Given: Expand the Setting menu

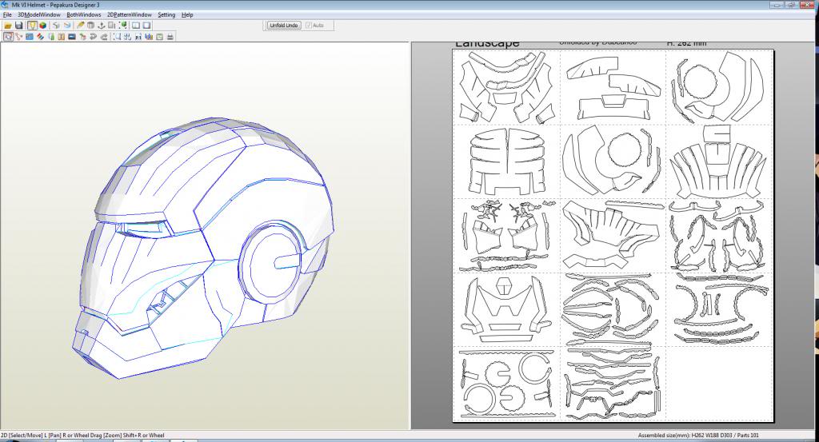Looking at the screenshot, I should pos(166,14).
